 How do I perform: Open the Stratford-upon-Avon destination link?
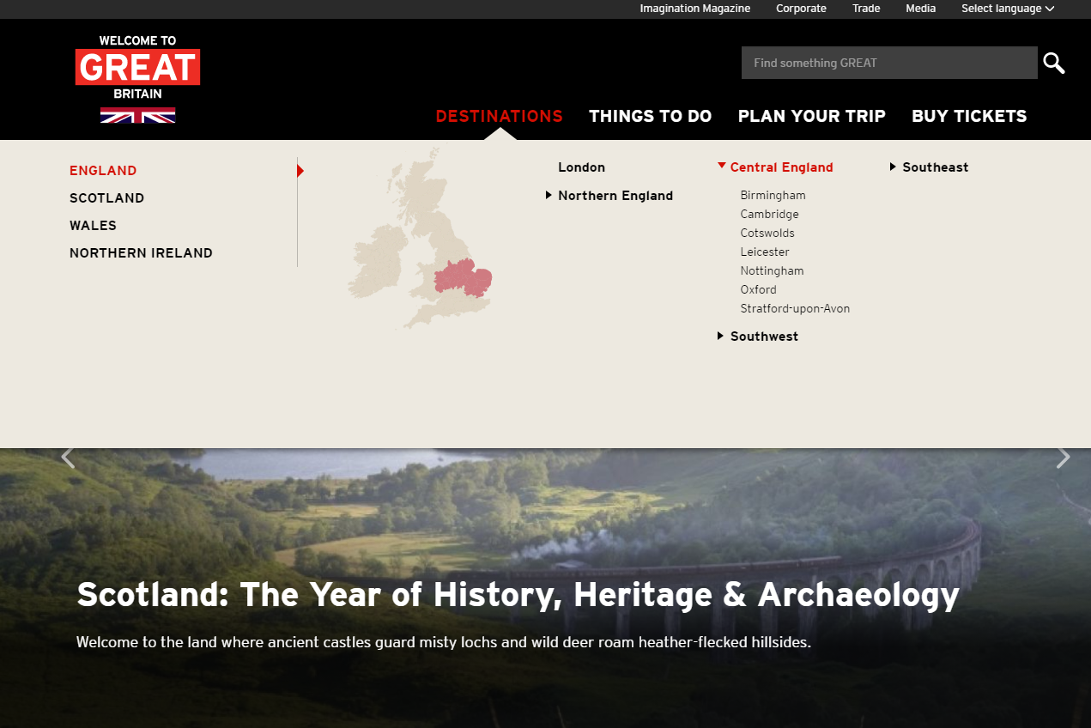[795, 309]
